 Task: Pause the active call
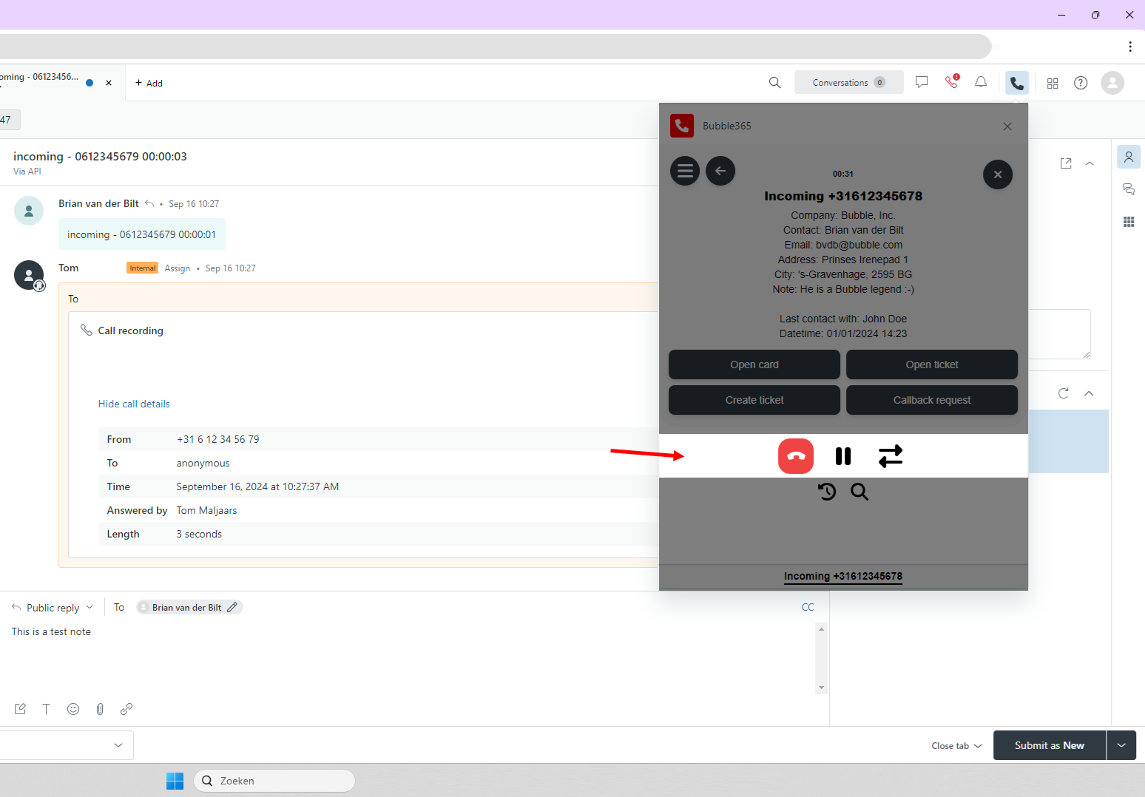pyautogui.click(x=842, y=456)
